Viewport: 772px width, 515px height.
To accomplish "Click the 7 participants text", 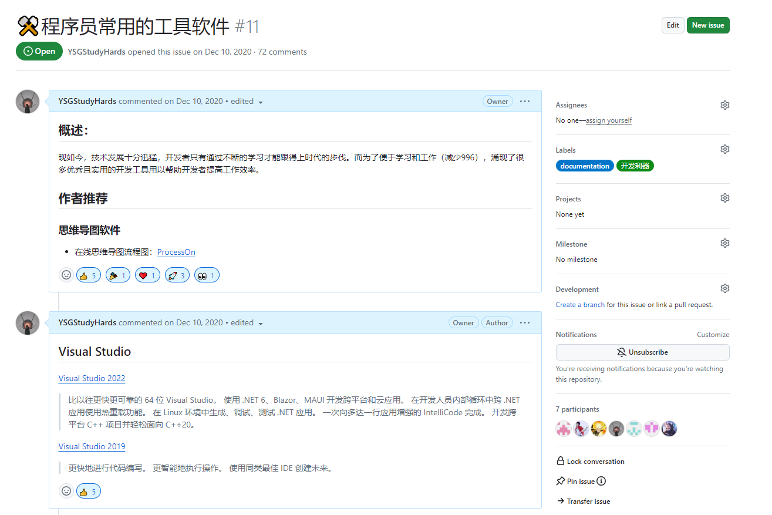I will tap(578, 409).
